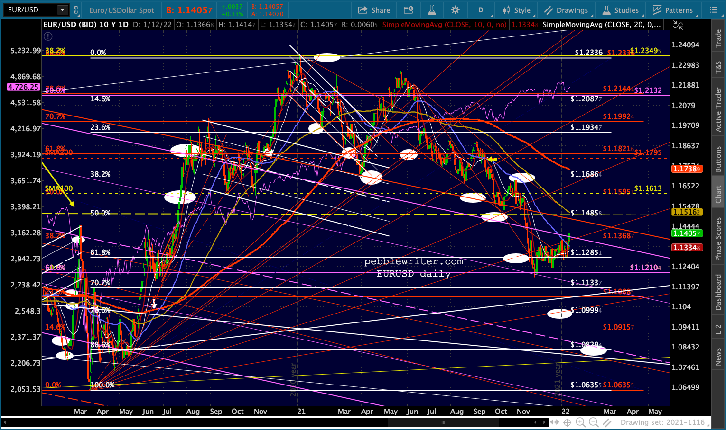Expand the D timeframe dropdown
Screen dimensions: 726x430
(x=481, y=10)
